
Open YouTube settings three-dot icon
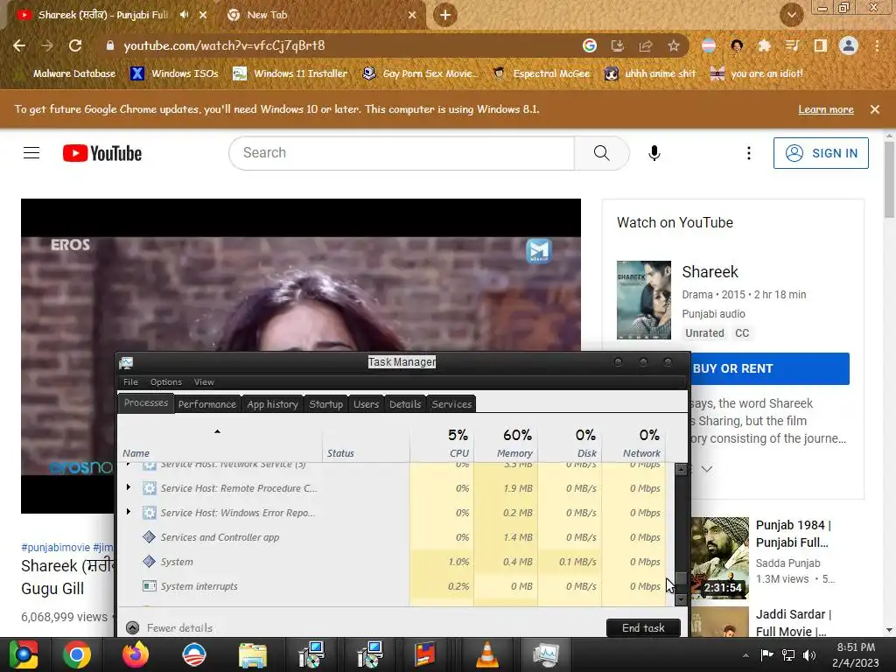coord(749,153)
